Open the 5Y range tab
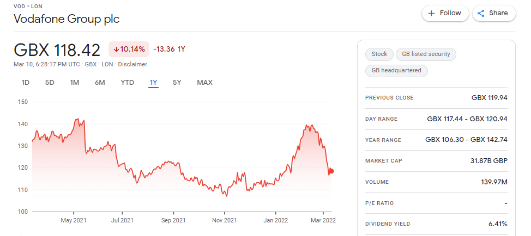This screenshot has height=236, width=531. (177, 82)
